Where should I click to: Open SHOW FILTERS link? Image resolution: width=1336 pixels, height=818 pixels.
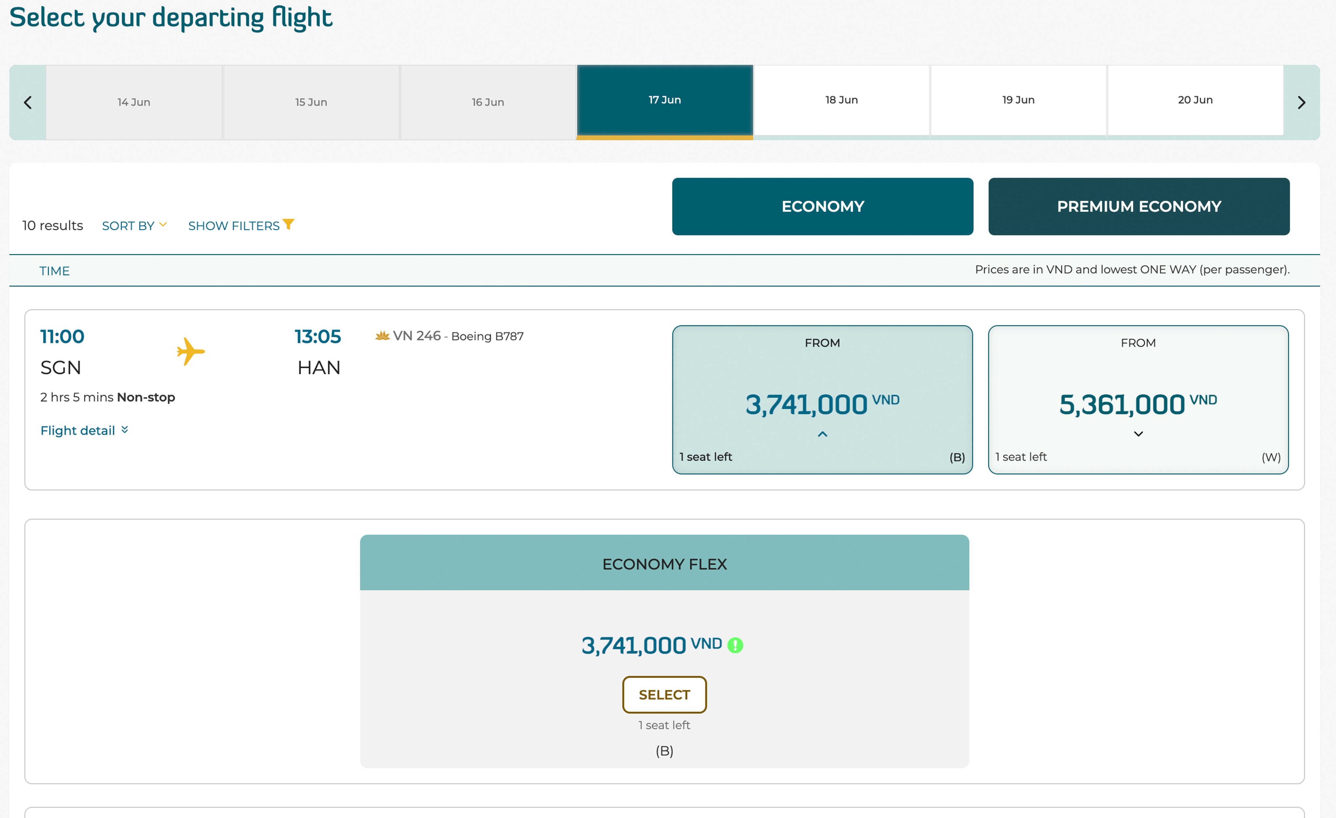click(234, 226)
